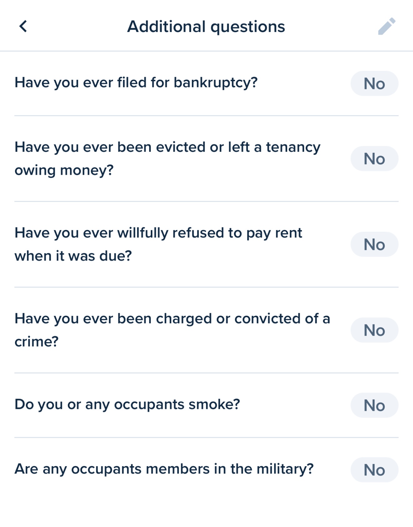Click the 'Additional questions' page title
The width and height of the screenshot is (413, 527).
[x=206, y=27]
